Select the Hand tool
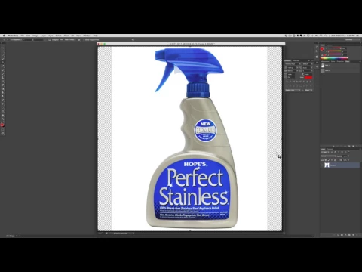The height and width of the screenshot is (272, 362). [3, 116]
